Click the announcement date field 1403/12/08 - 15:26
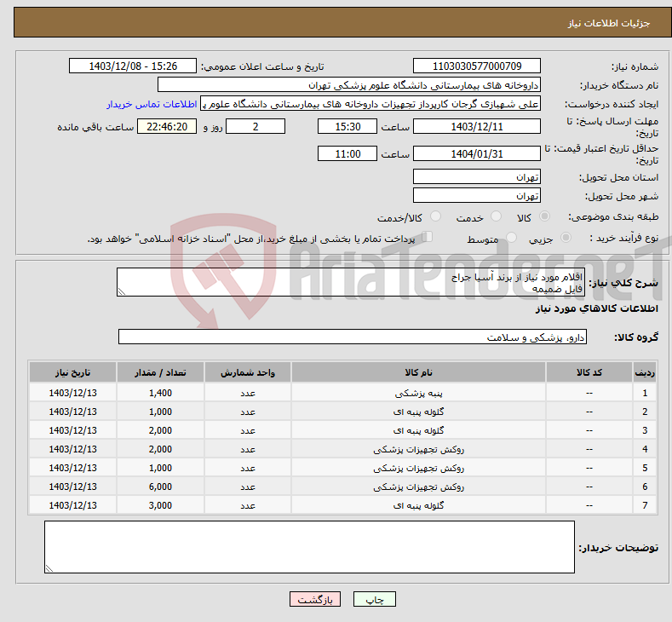The width and height of the screenshot is (672, 622). 133,66
